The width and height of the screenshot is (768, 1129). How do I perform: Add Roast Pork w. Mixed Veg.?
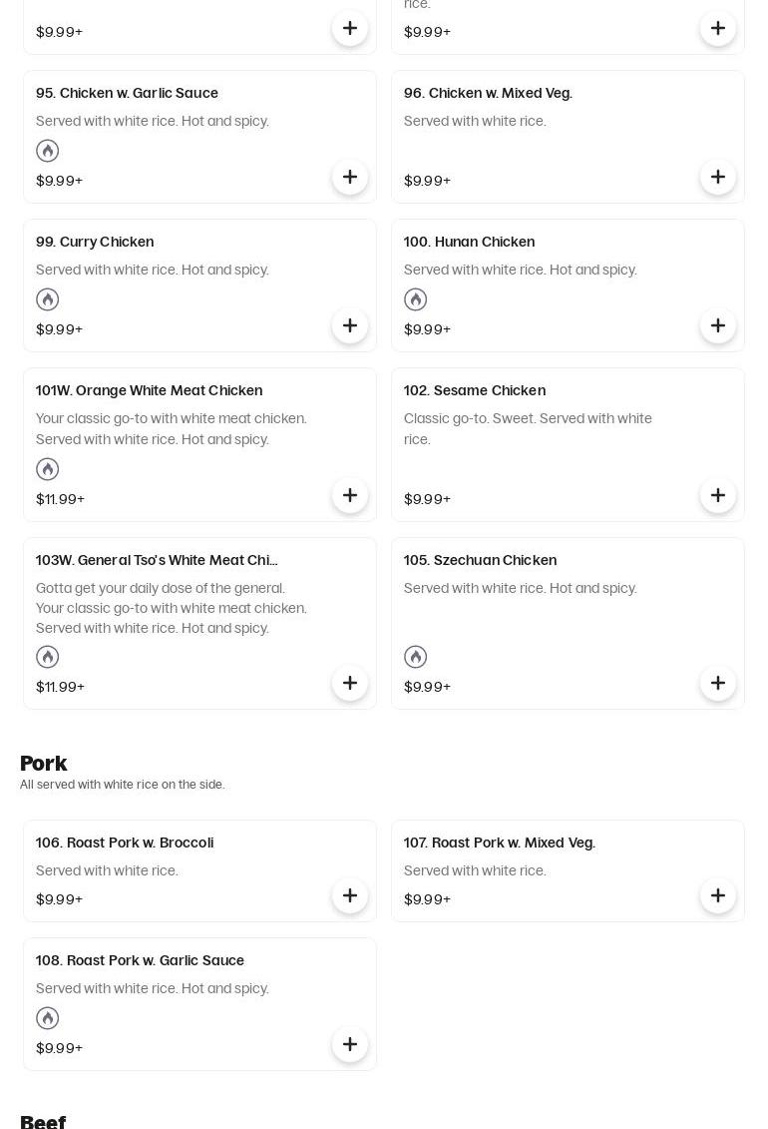[718, 896]
